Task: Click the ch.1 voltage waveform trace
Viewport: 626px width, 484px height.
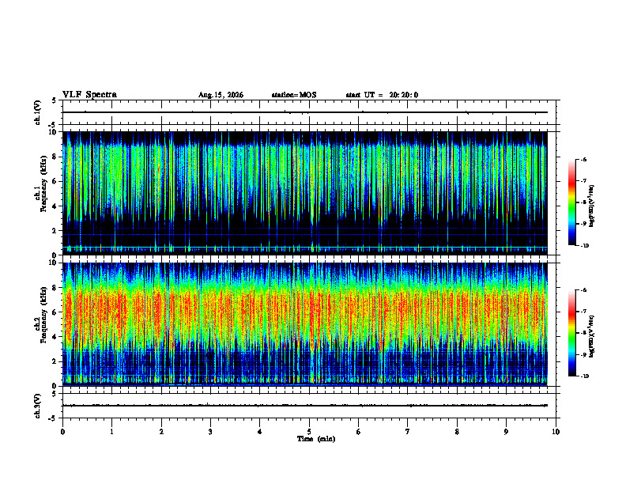Action: (x=305, y=112)
